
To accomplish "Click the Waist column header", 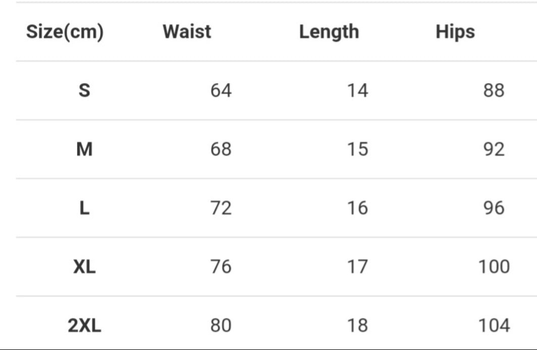I will [x=187, y=32].
